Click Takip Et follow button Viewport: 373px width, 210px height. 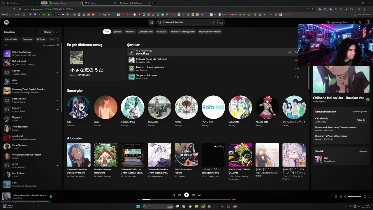[361, 120]
